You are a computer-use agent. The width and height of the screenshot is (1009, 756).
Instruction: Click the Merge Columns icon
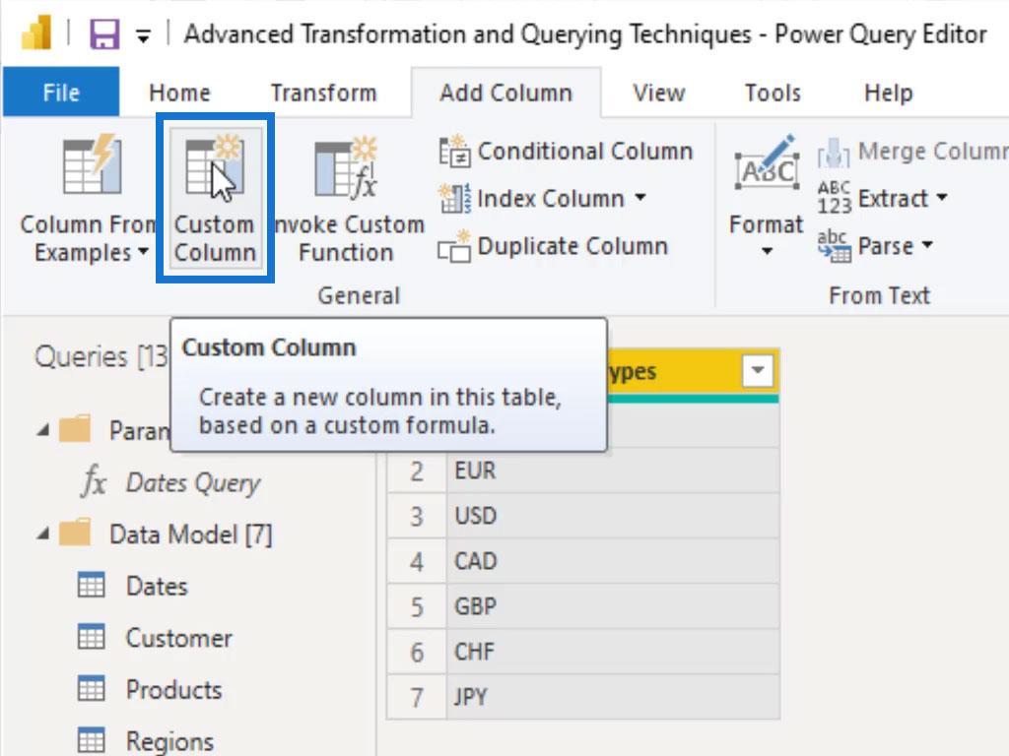click(x=834, y=153)
